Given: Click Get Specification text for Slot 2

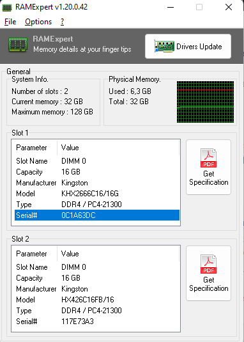Looking at the screenshot, I should click(x=209, y=284).
